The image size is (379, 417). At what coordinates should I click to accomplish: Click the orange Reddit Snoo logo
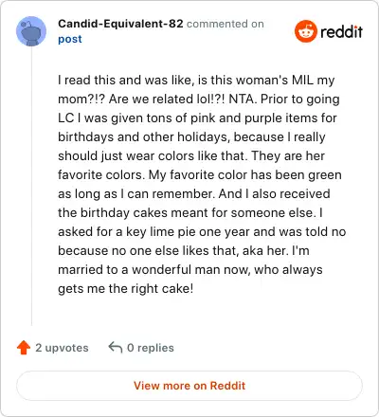coord(306,31)
